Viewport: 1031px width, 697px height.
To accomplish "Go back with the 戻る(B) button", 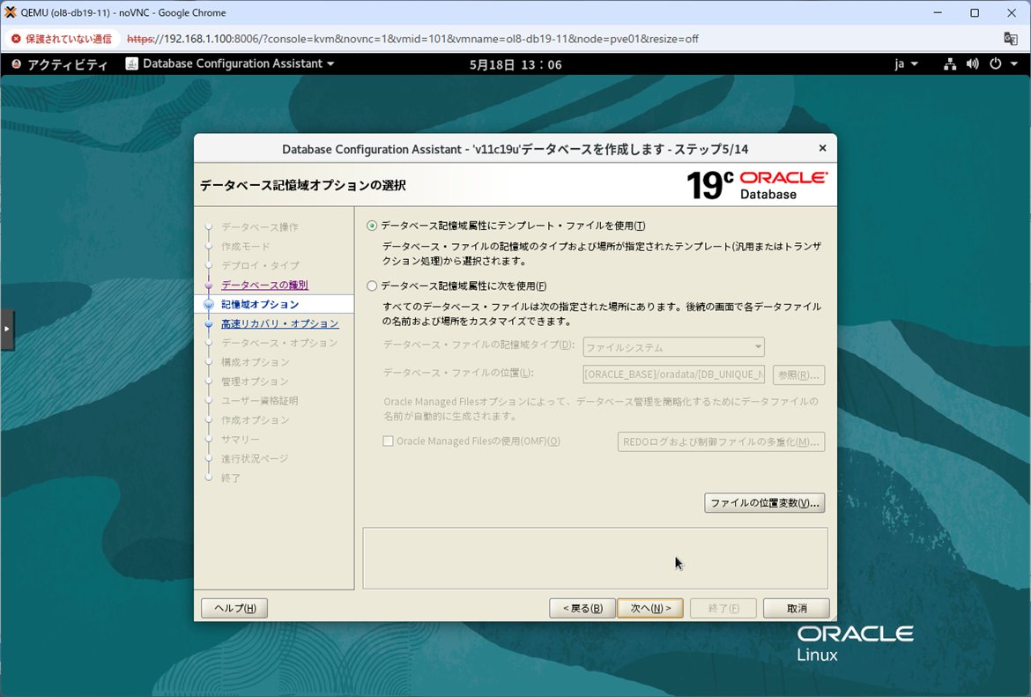I will click(582, 608).
